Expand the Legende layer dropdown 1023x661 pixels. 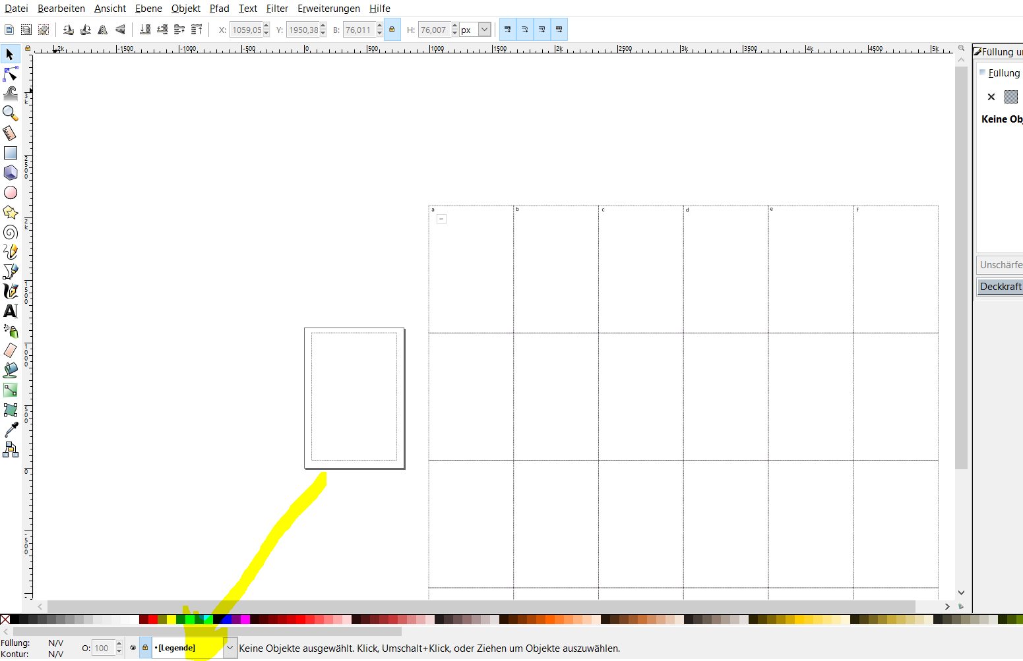[230, 648]
